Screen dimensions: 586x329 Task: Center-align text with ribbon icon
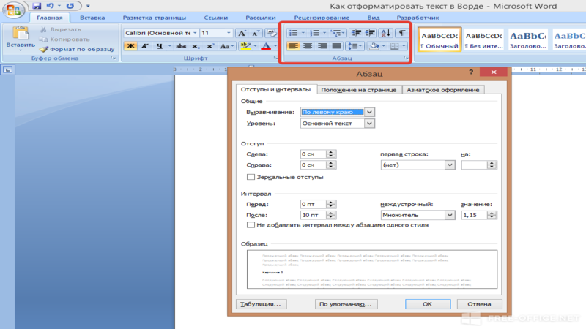[308, 46]
